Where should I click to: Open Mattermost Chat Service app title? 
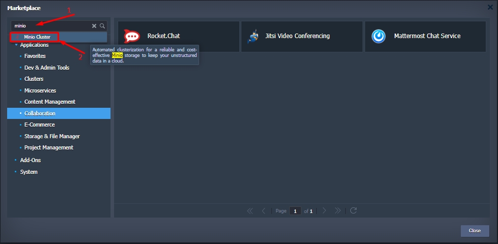pyautogui.click(x=427, y=36)
